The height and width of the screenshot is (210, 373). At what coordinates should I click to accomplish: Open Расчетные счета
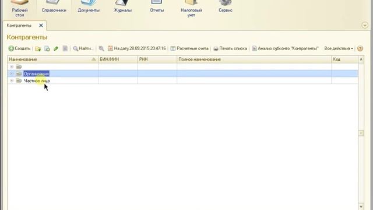coord(189,48)
